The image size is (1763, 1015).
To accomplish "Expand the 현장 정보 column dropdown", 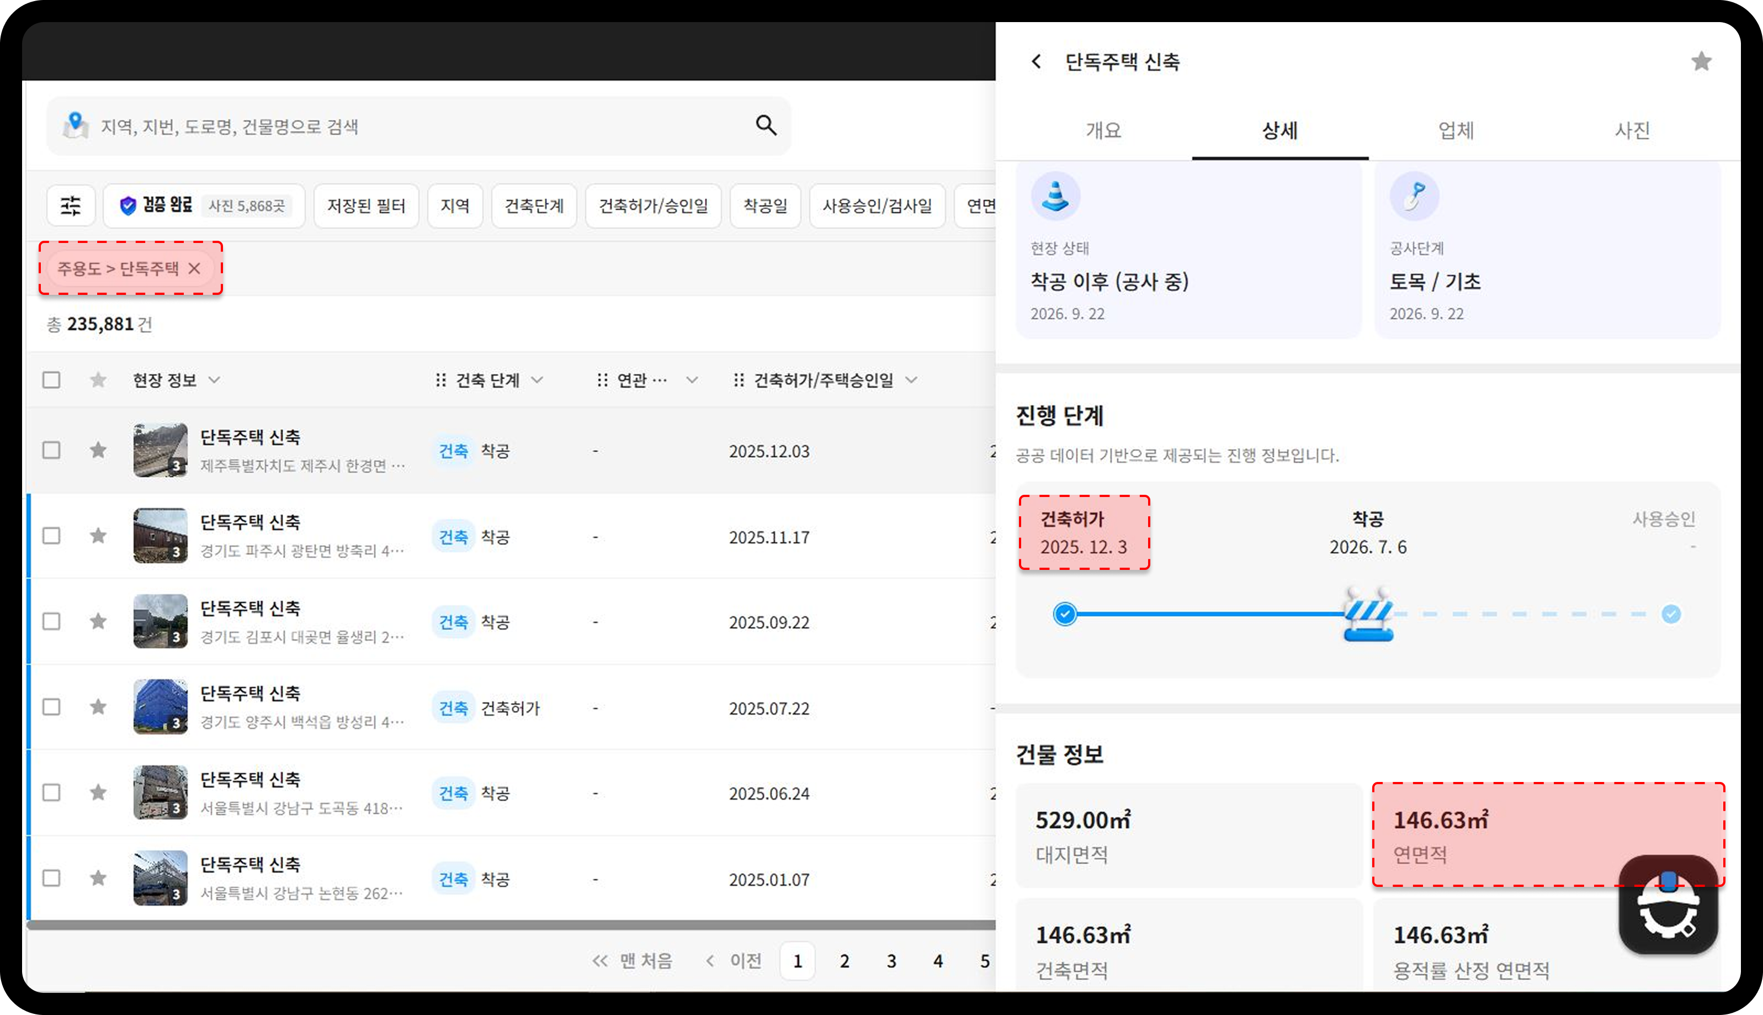I will (215, 380).
